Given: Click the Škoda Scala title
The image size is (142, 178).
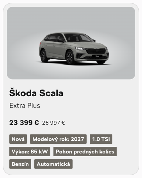Looking at the screenshot, I should 36,93.
